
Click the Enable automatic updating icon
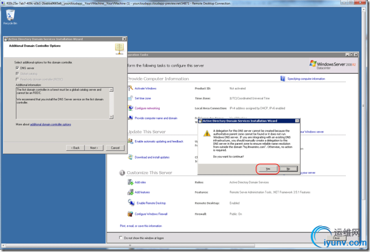tap(130, 141)
